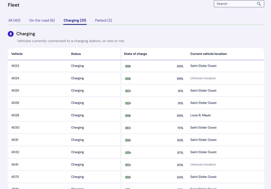Click battery icon for vehicle 4023
The height and width of the screenshot is (189, 271).
(x=128, y=66)
